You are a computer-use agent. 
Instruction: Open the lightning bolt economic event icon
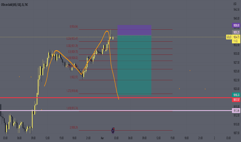pos(113,130)
